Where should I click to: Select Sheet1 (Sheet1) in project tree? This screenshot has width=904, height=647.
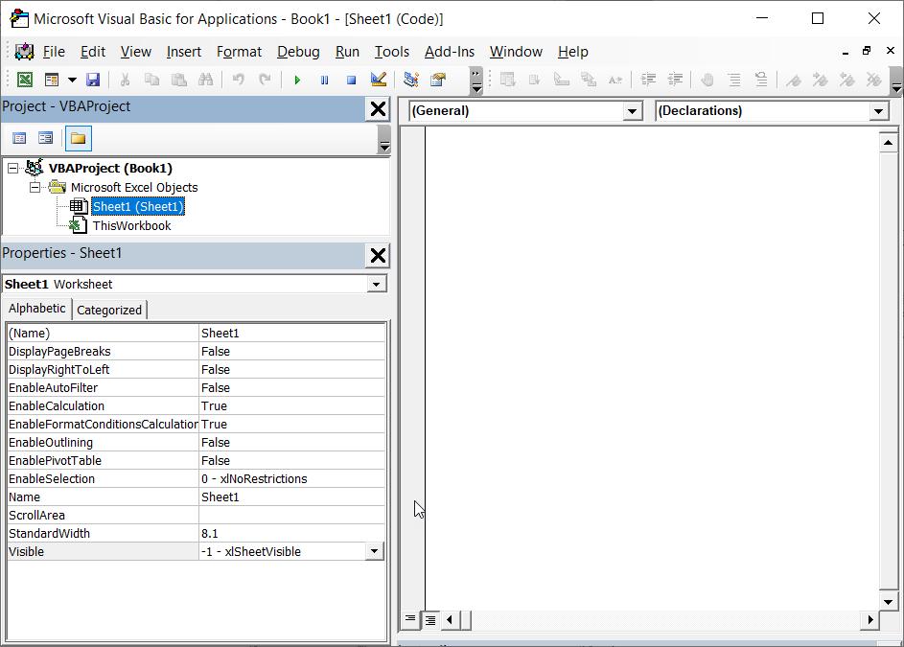click(138, 206)
